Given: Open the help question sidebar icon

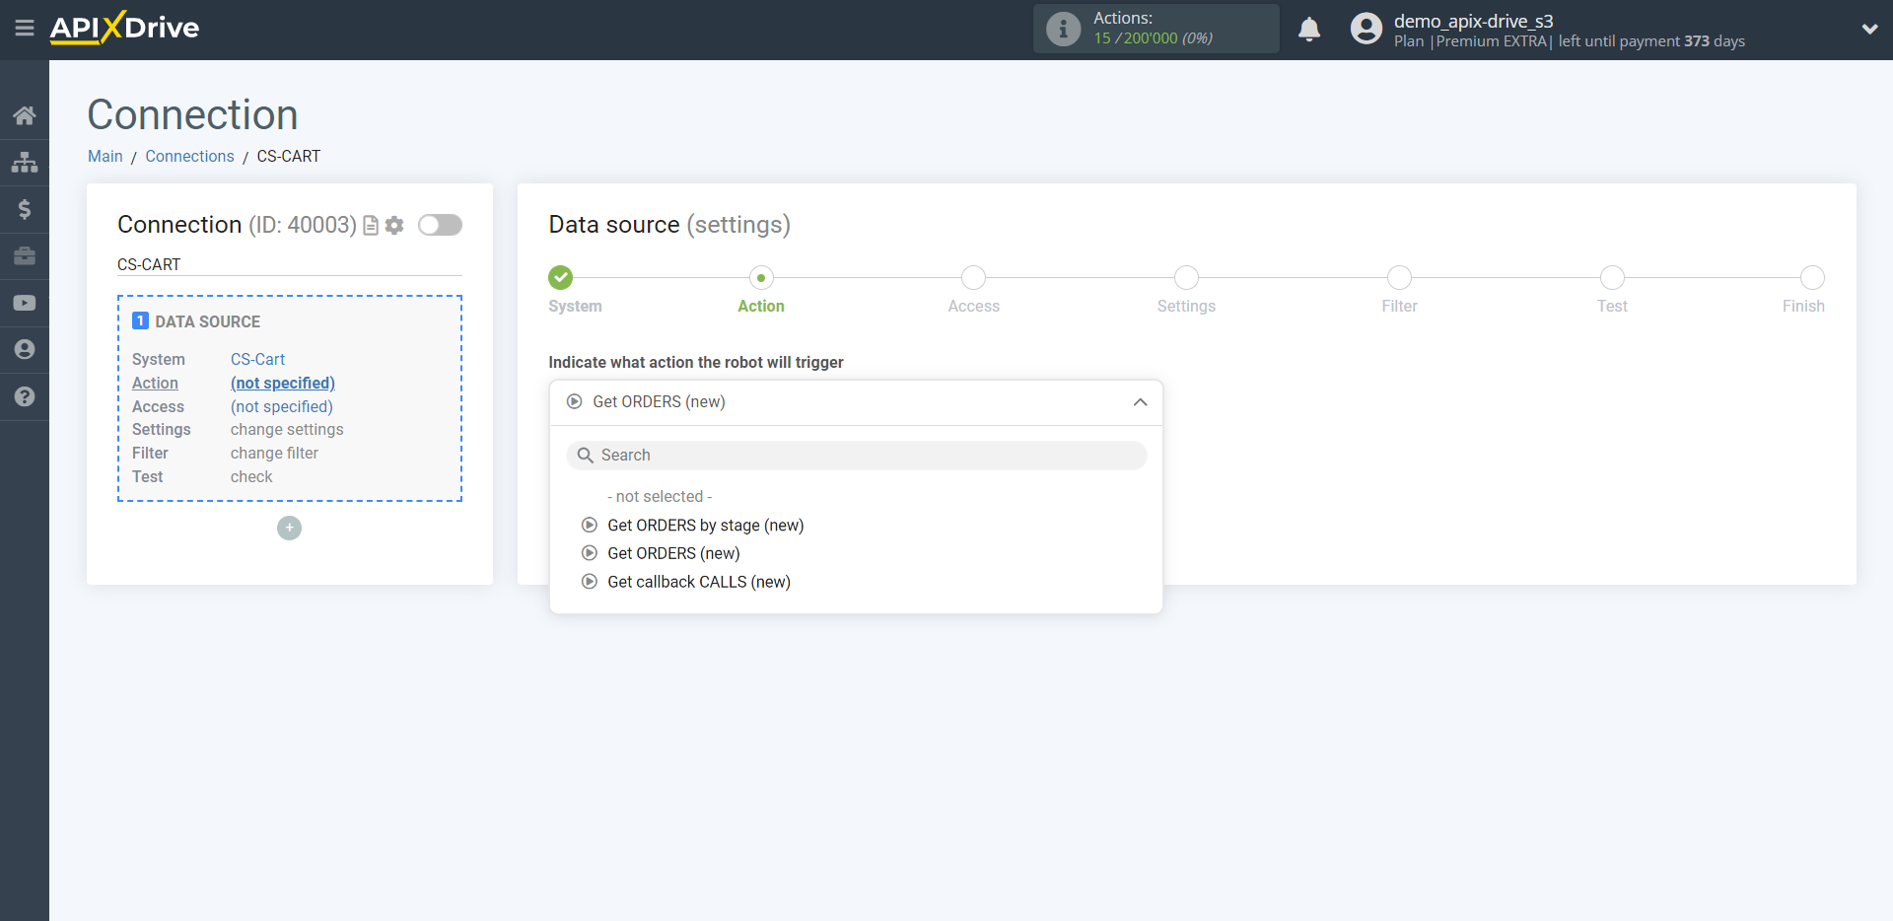Looking at the screenshot, I should point(25,396).
